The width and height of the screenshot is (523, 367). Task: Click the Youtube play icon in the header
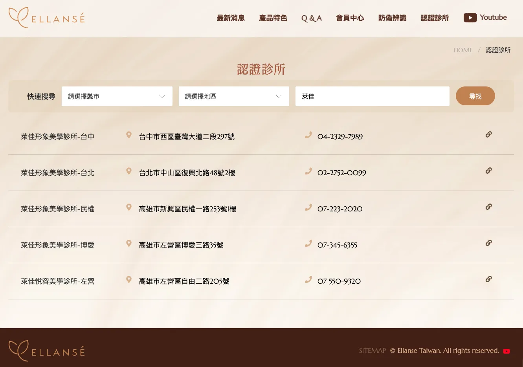[470, 17]
